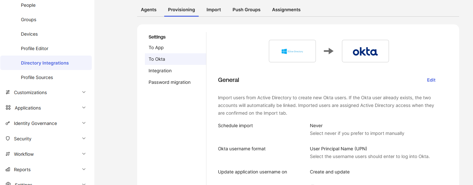This screenshot has height=185, width=473.
Task: Click the Settings heading in the provisioning menu
Action: click(x=157, y=37)
